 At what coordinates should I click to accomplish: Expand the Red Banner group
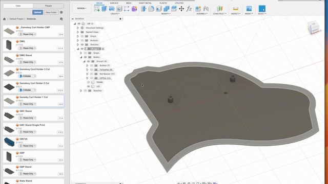pyautogui.click(x=87, y=74)
